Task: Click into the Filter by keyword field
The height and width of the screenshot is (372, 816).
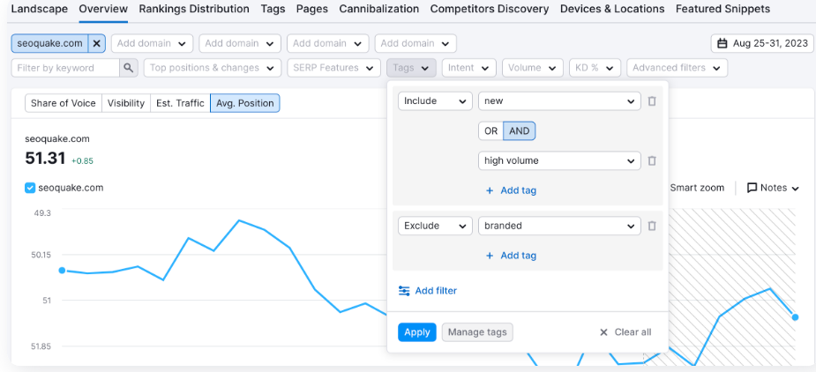Action: [65, 68]
